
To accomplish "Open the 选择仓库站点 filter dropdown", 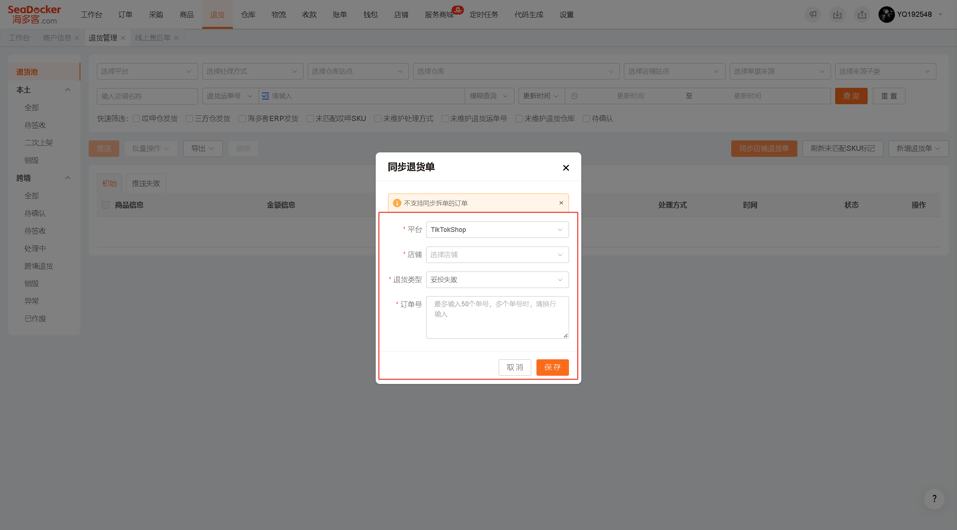I will tap(358, 71).
